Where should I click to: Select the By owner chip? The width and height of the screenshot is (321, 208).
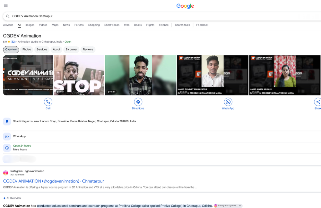point(71,49)
